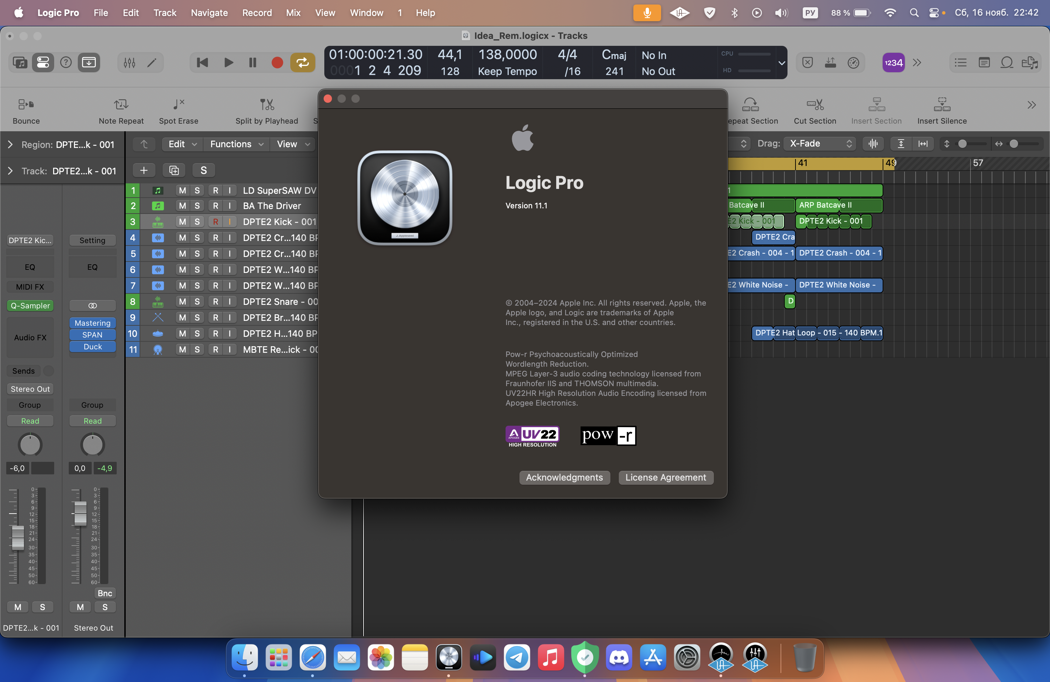Expand the Region inspector disclosure triangle
The height and width of the screenshot is (682, 1050).
click(x=10, y=145)
